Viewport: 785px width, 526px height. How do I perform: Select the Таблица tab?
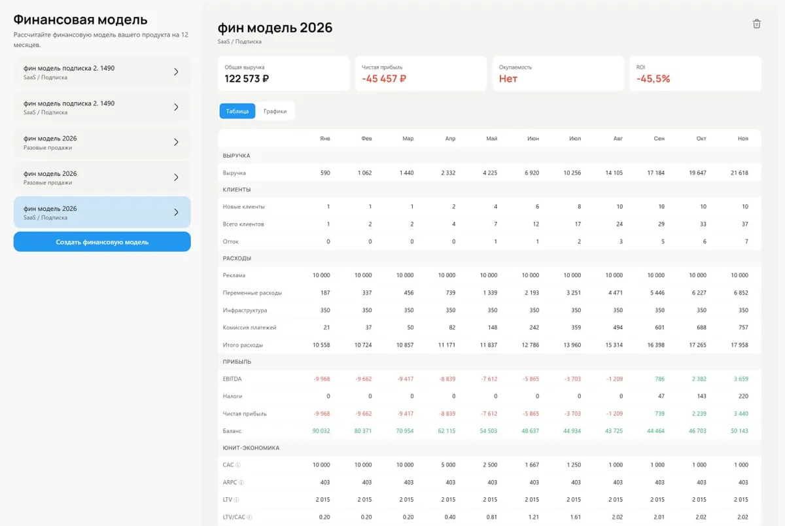click(237, 111)
